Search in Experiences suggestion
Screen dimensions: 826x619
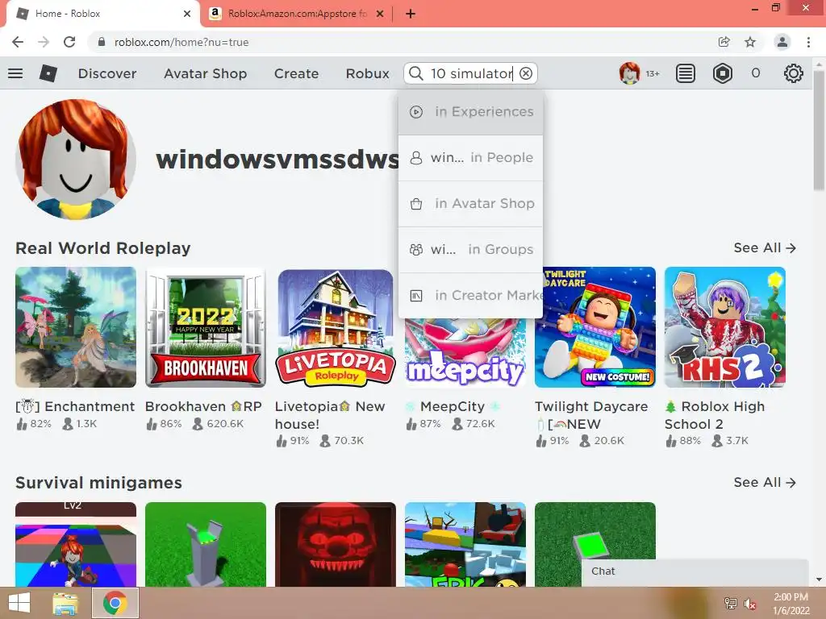(x=470, y=111)
